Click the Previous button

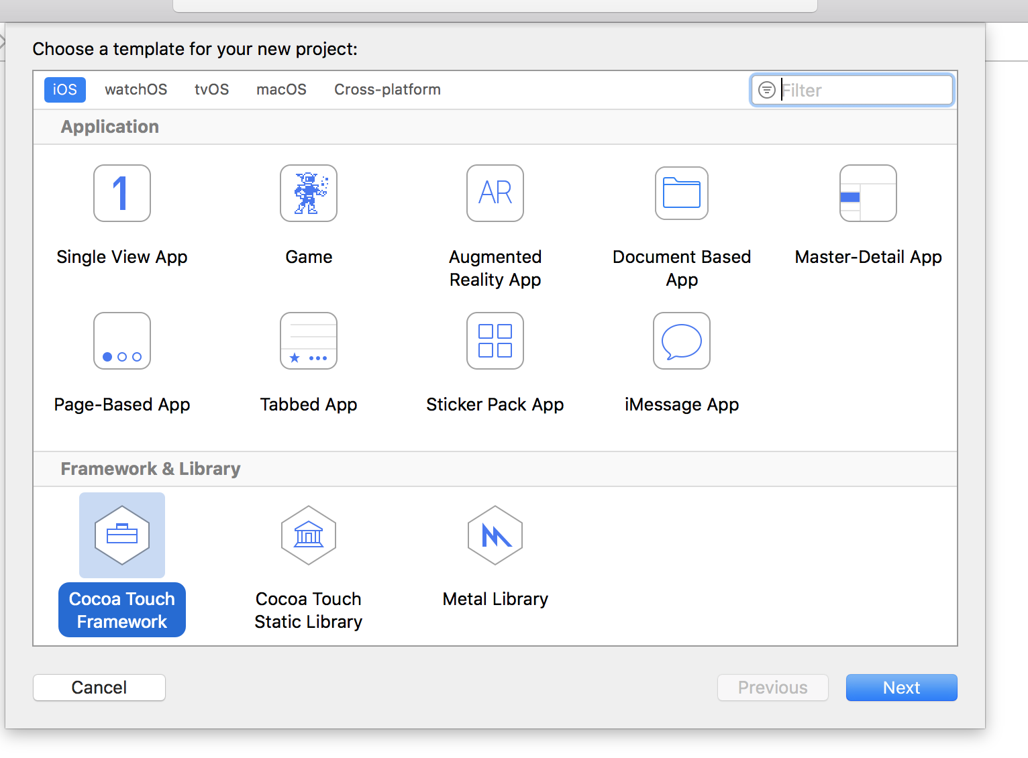(773, 688)
